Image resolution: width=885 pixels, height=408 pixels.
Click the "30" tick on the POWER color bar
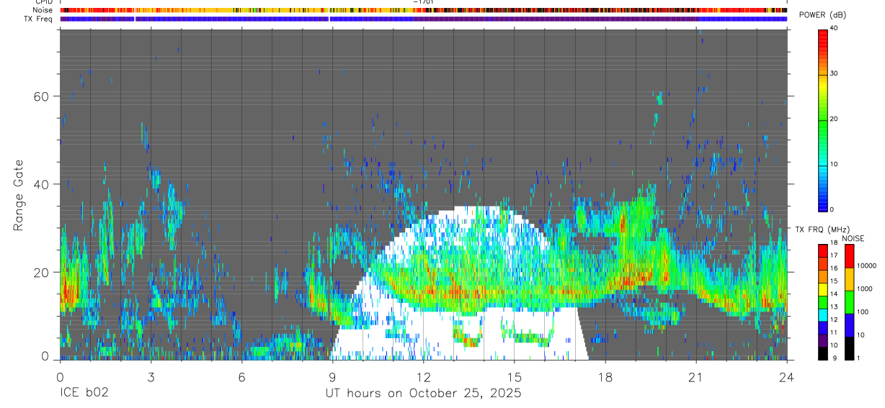[835, 73]
